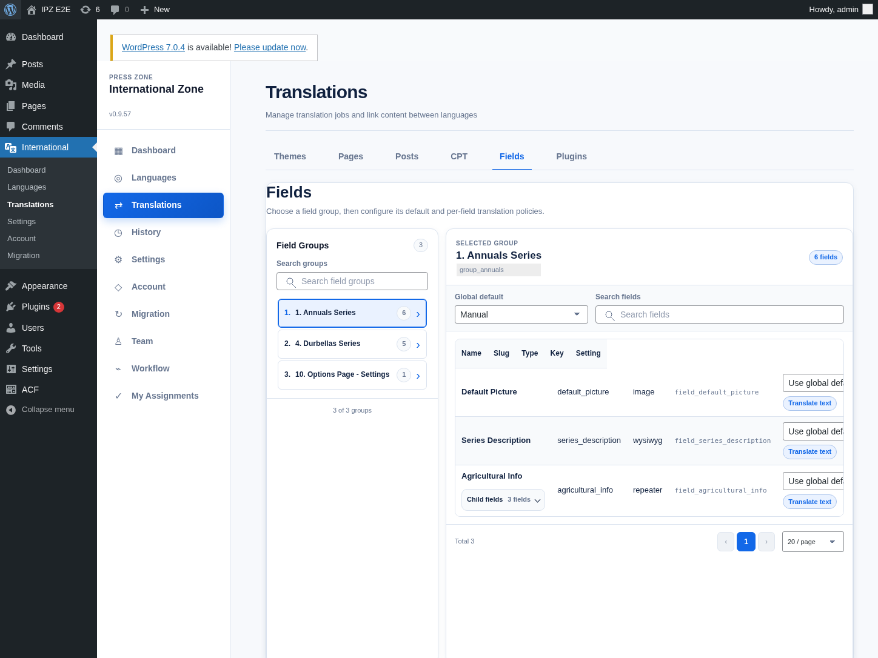Click the Comments icon in sidebar
Screen dimensions: 878x658
coord(11,127)
